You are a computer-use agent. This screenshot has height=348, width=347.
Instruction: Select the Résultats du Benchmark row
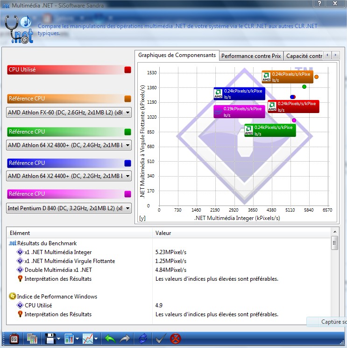tap(43, 243)
